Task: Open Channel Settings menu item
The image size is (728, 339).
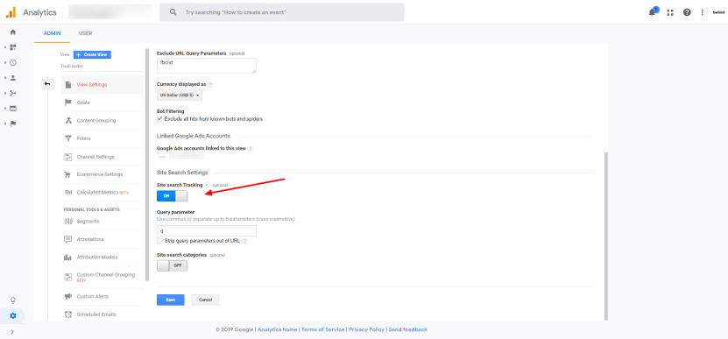Action: [x=102, y=157]
